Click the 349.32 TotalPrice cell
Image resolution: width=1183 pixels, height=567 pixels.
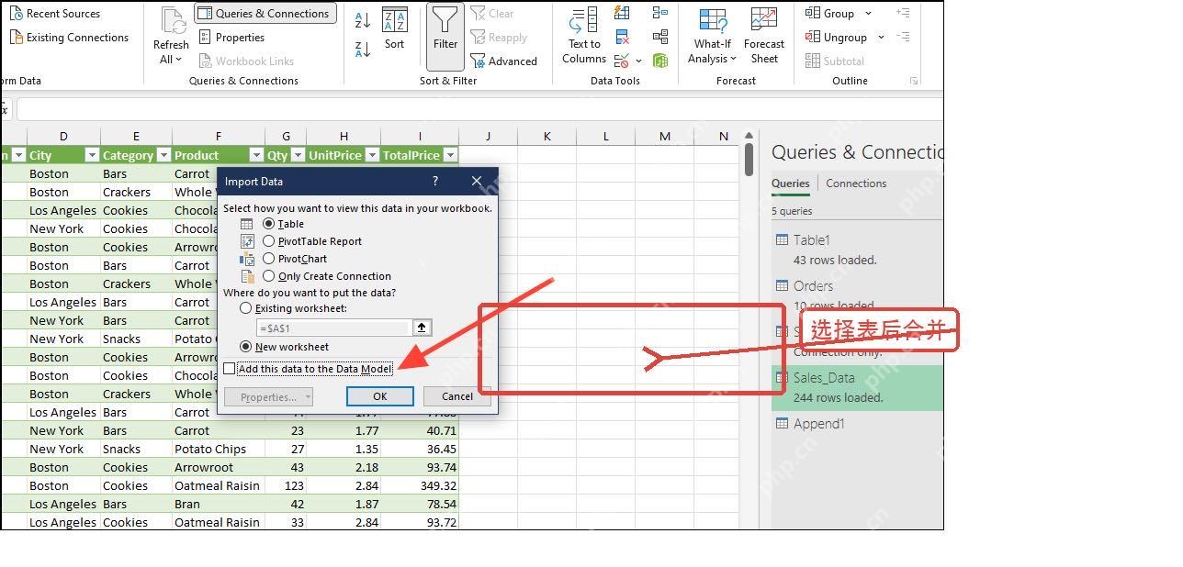pos(420,485)
